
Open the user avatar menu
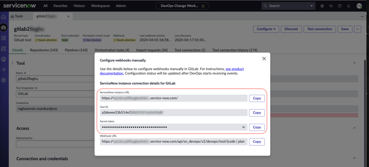[359, 6]
